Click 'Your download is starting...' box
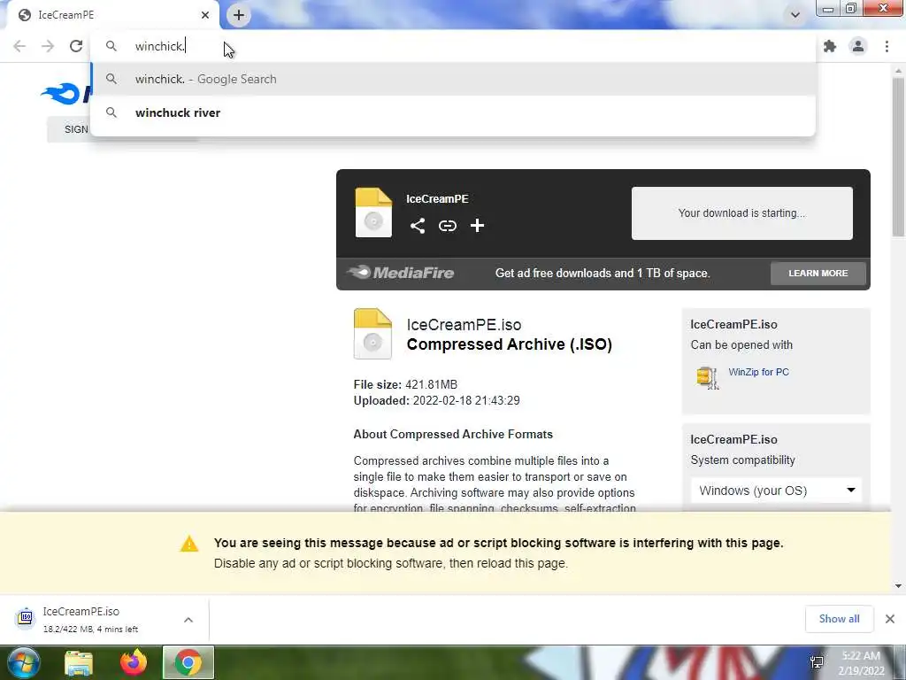 pos(742,212)
